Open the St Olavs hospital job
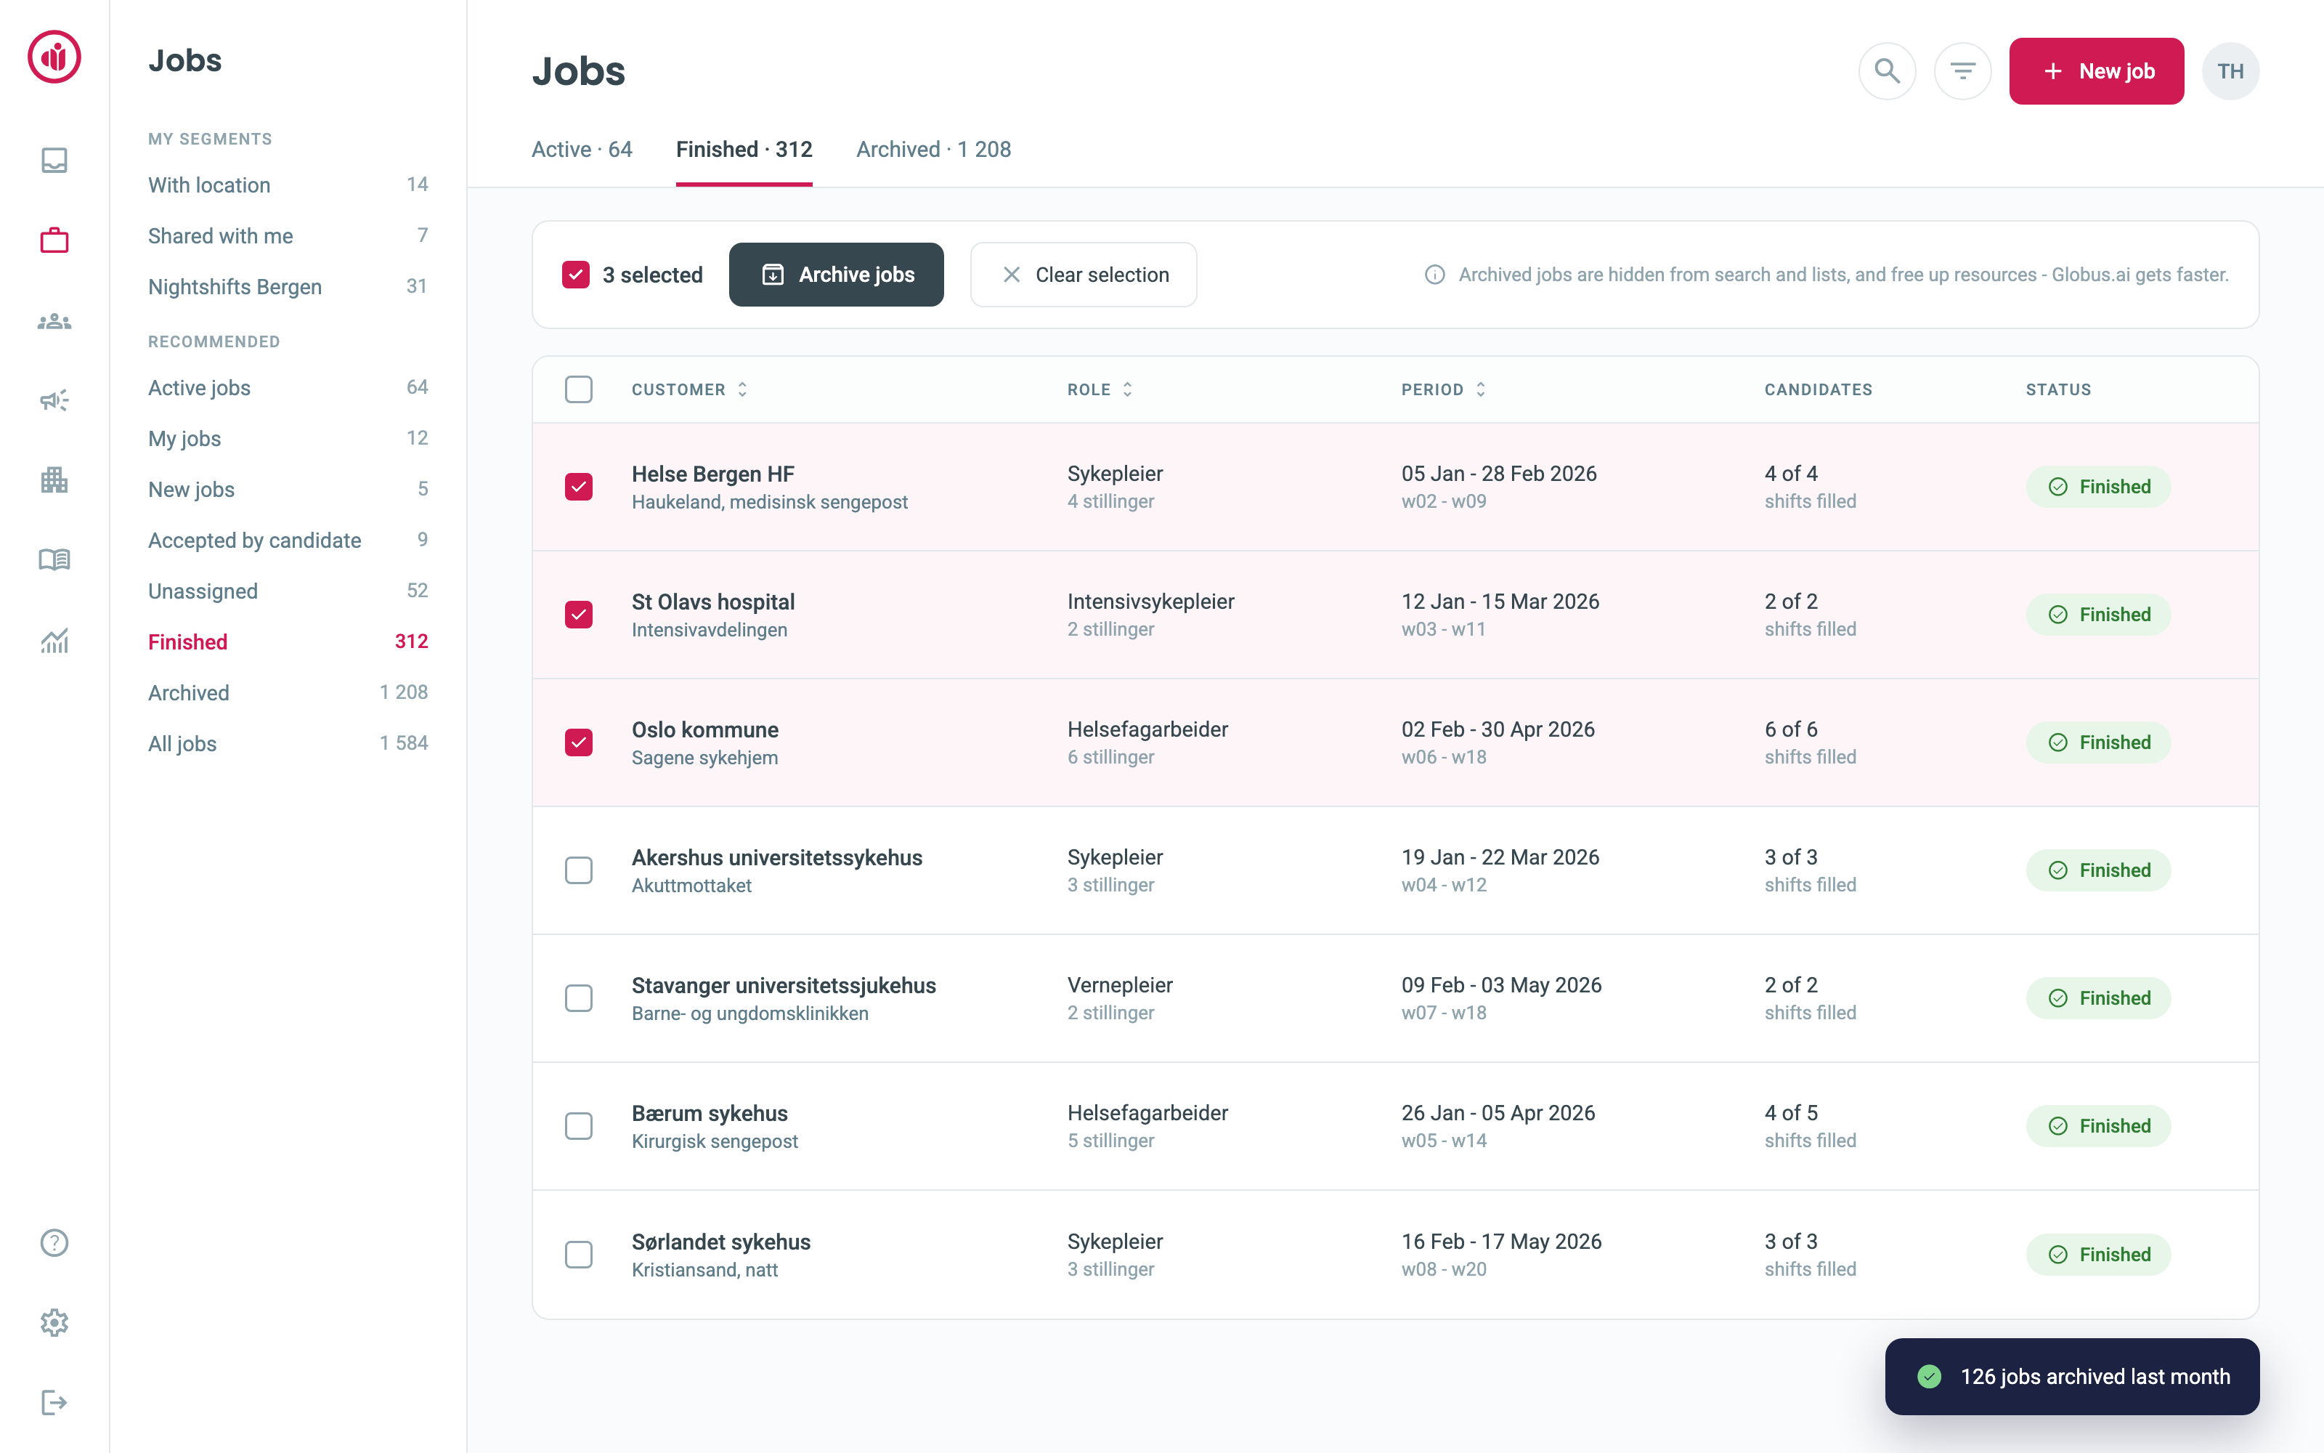 [x=712, y=602]
